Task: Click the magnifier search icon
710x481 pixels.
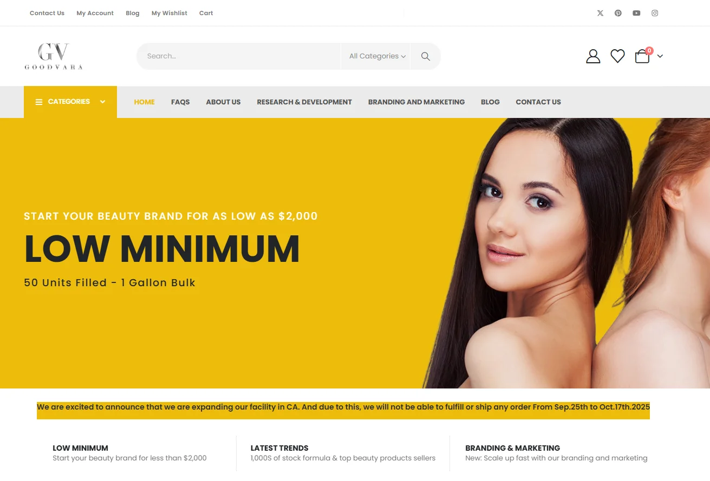Action: [426, 56]
